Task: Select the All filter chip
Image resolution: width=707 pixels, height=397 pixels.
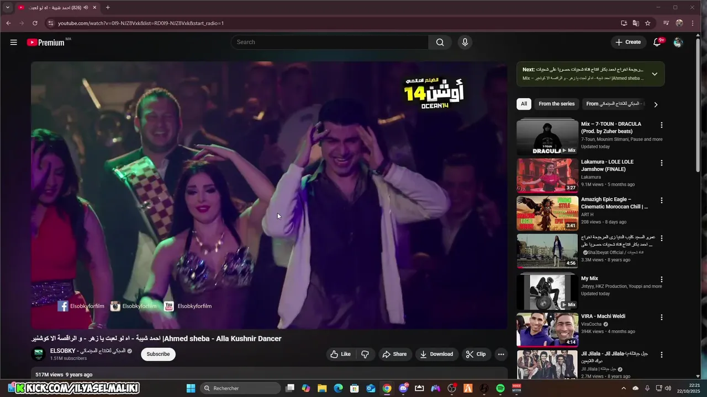Action: click(x=524, y=104)
